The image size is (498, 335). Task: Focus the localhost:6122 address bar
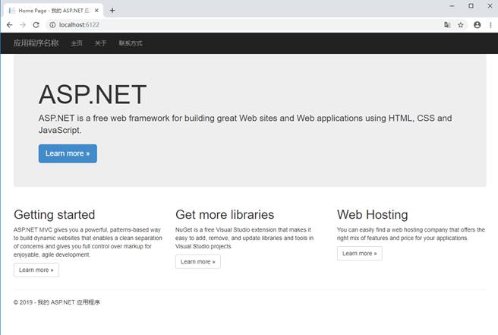[243, 25]
